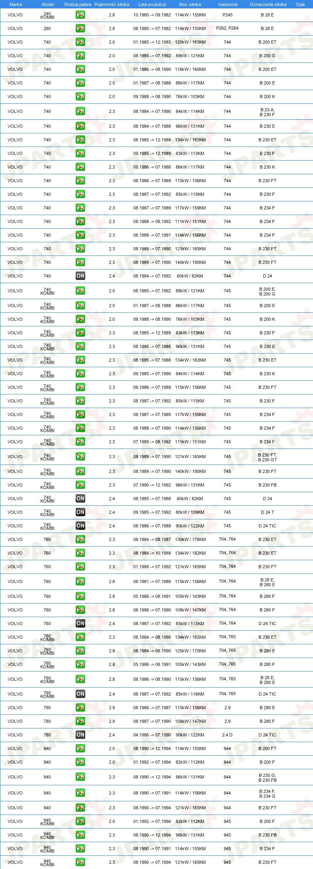Select the 01.1985 -> 12.1985 production years cell
The height and width of the screenshot is (869, 313).
[x=152, y=42]
